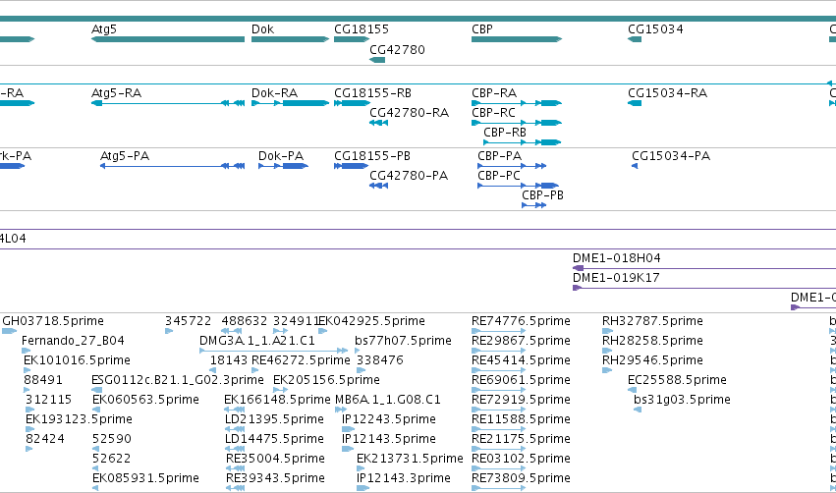Image resolution: width=836 pixels, height=493 pixels.
Task: Select transcript Atg5-RA
Action: pos(168,103)
